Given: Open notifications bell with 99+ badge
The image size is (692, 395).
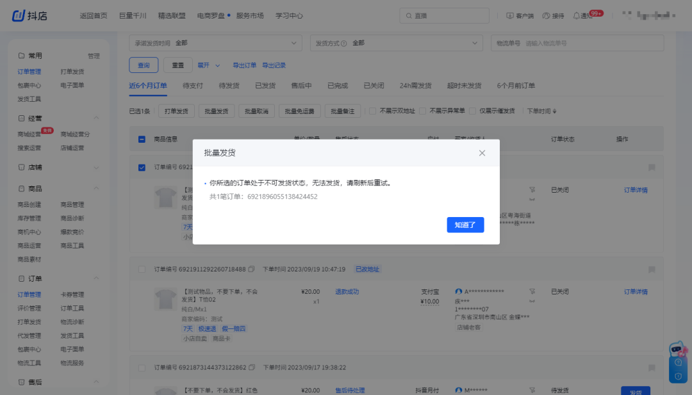Looking at the screenshot, I should pyautogui.click(x=577, y=15).
